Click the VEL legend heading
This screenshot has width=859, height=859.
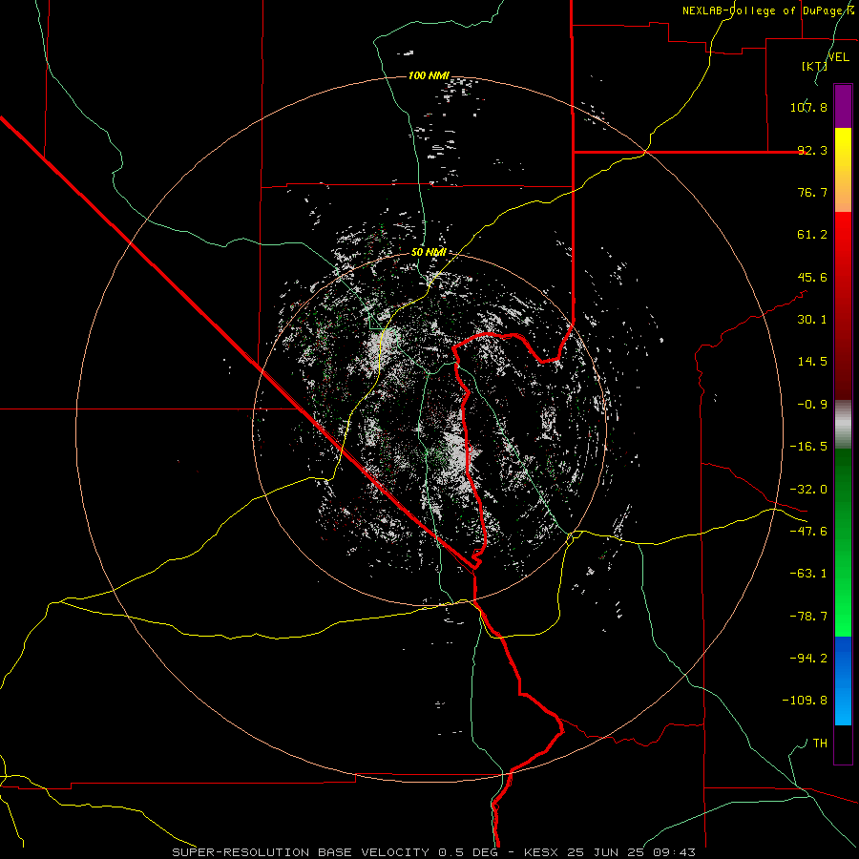pos(838,57)
